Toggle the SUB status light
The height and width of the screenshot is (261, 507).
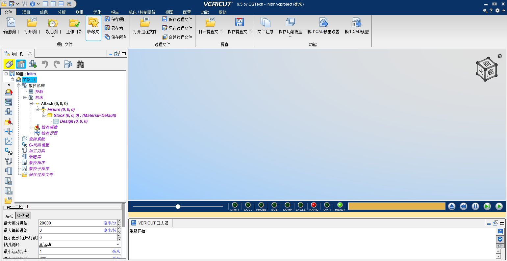click(x=274, y=206)
